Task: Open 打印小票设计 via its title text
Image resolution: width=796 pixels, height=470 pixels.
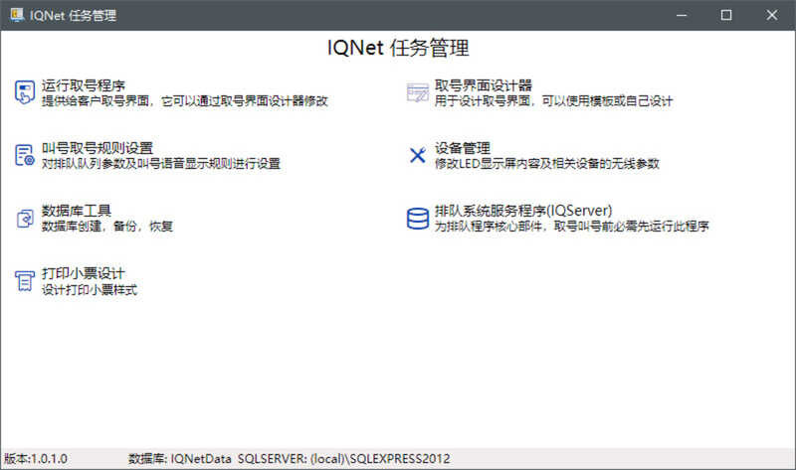Action: (x=83, y=273)
